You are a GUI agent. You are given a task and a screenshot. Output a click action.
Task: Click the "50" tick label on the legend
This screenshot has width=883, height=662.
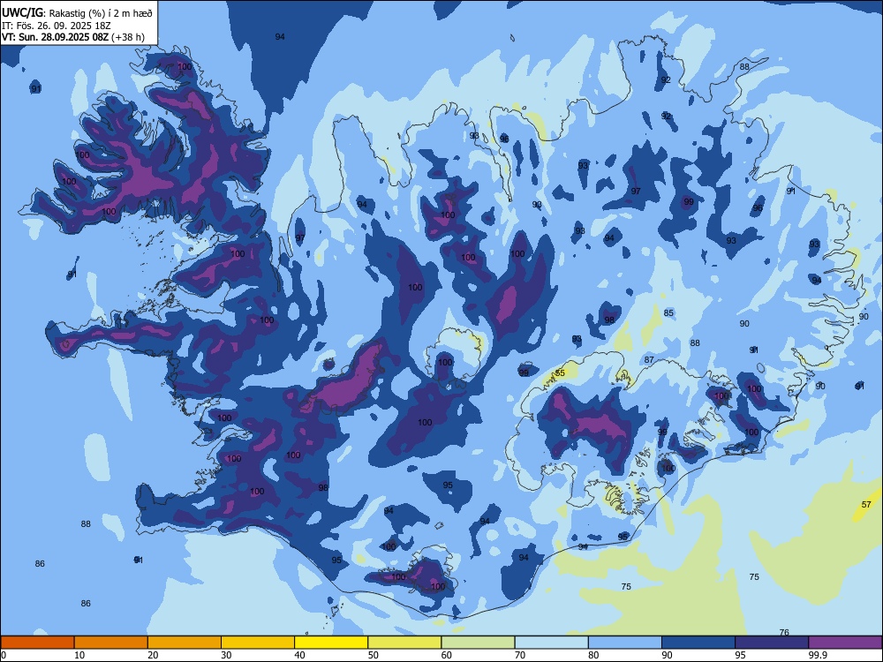pyautogui.click(x=373, y=655)
